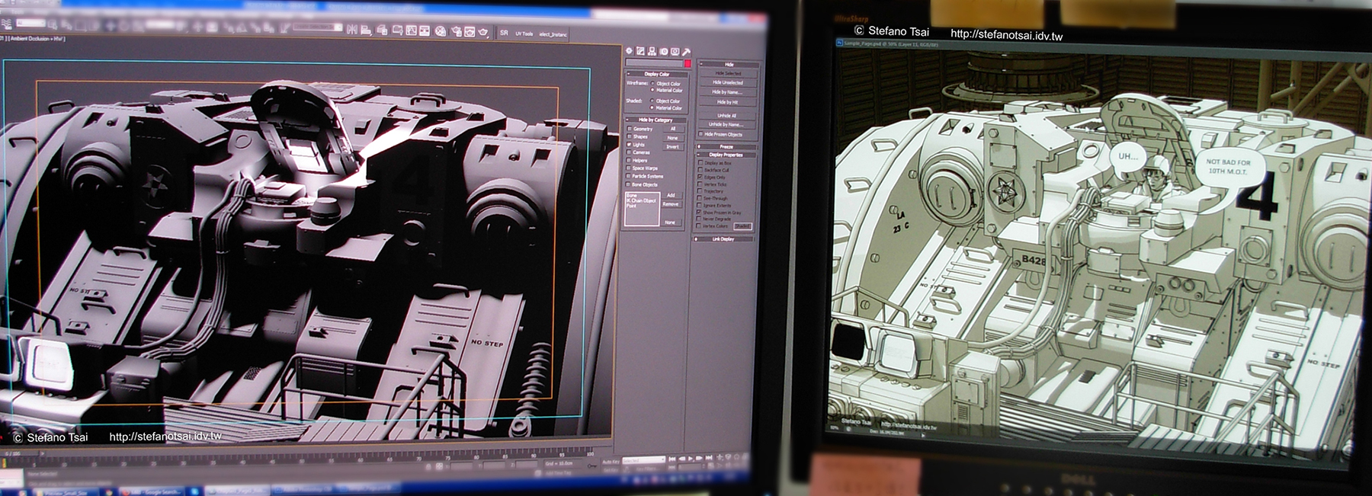Select Wireframe Object Color radio button

(652, 84)
